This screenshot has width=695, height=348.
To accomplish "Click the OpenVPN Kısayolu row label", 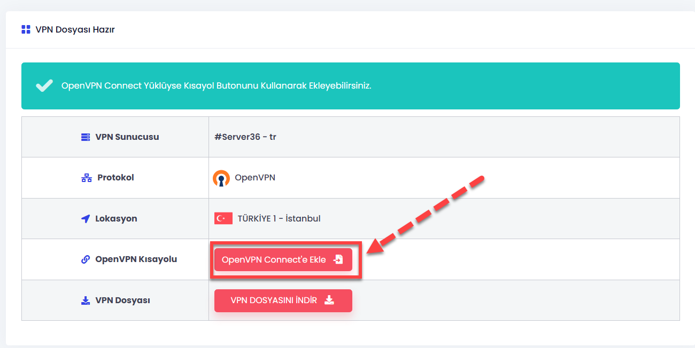I will click(136, 259).
